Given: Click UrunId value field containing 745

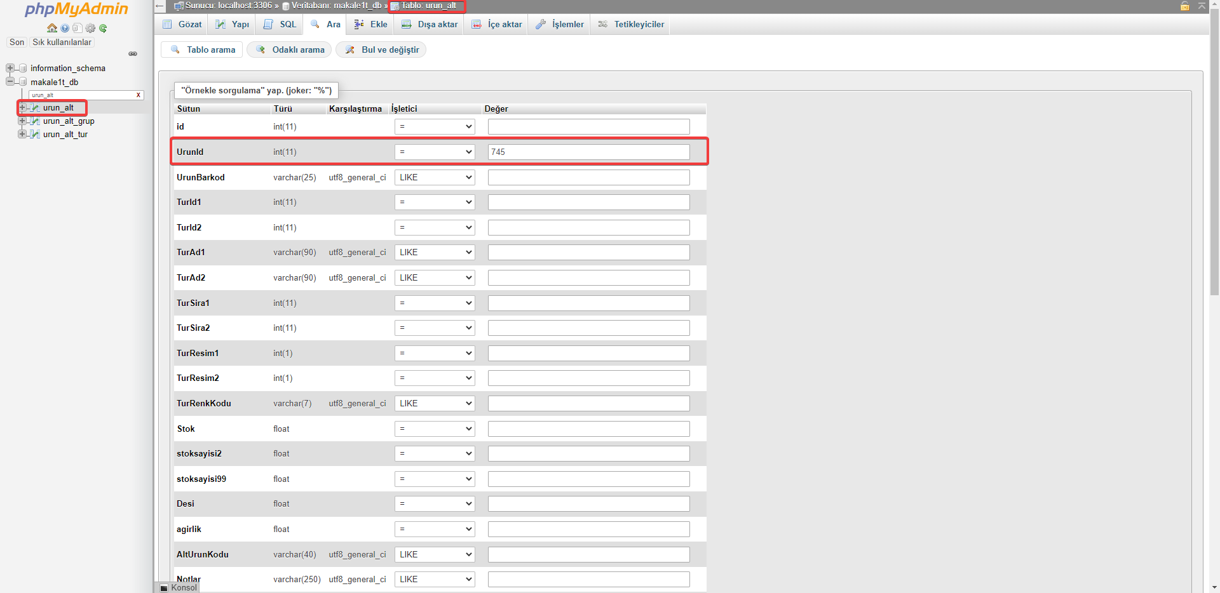Looking at the screenshot, I should tap(588, 152).
